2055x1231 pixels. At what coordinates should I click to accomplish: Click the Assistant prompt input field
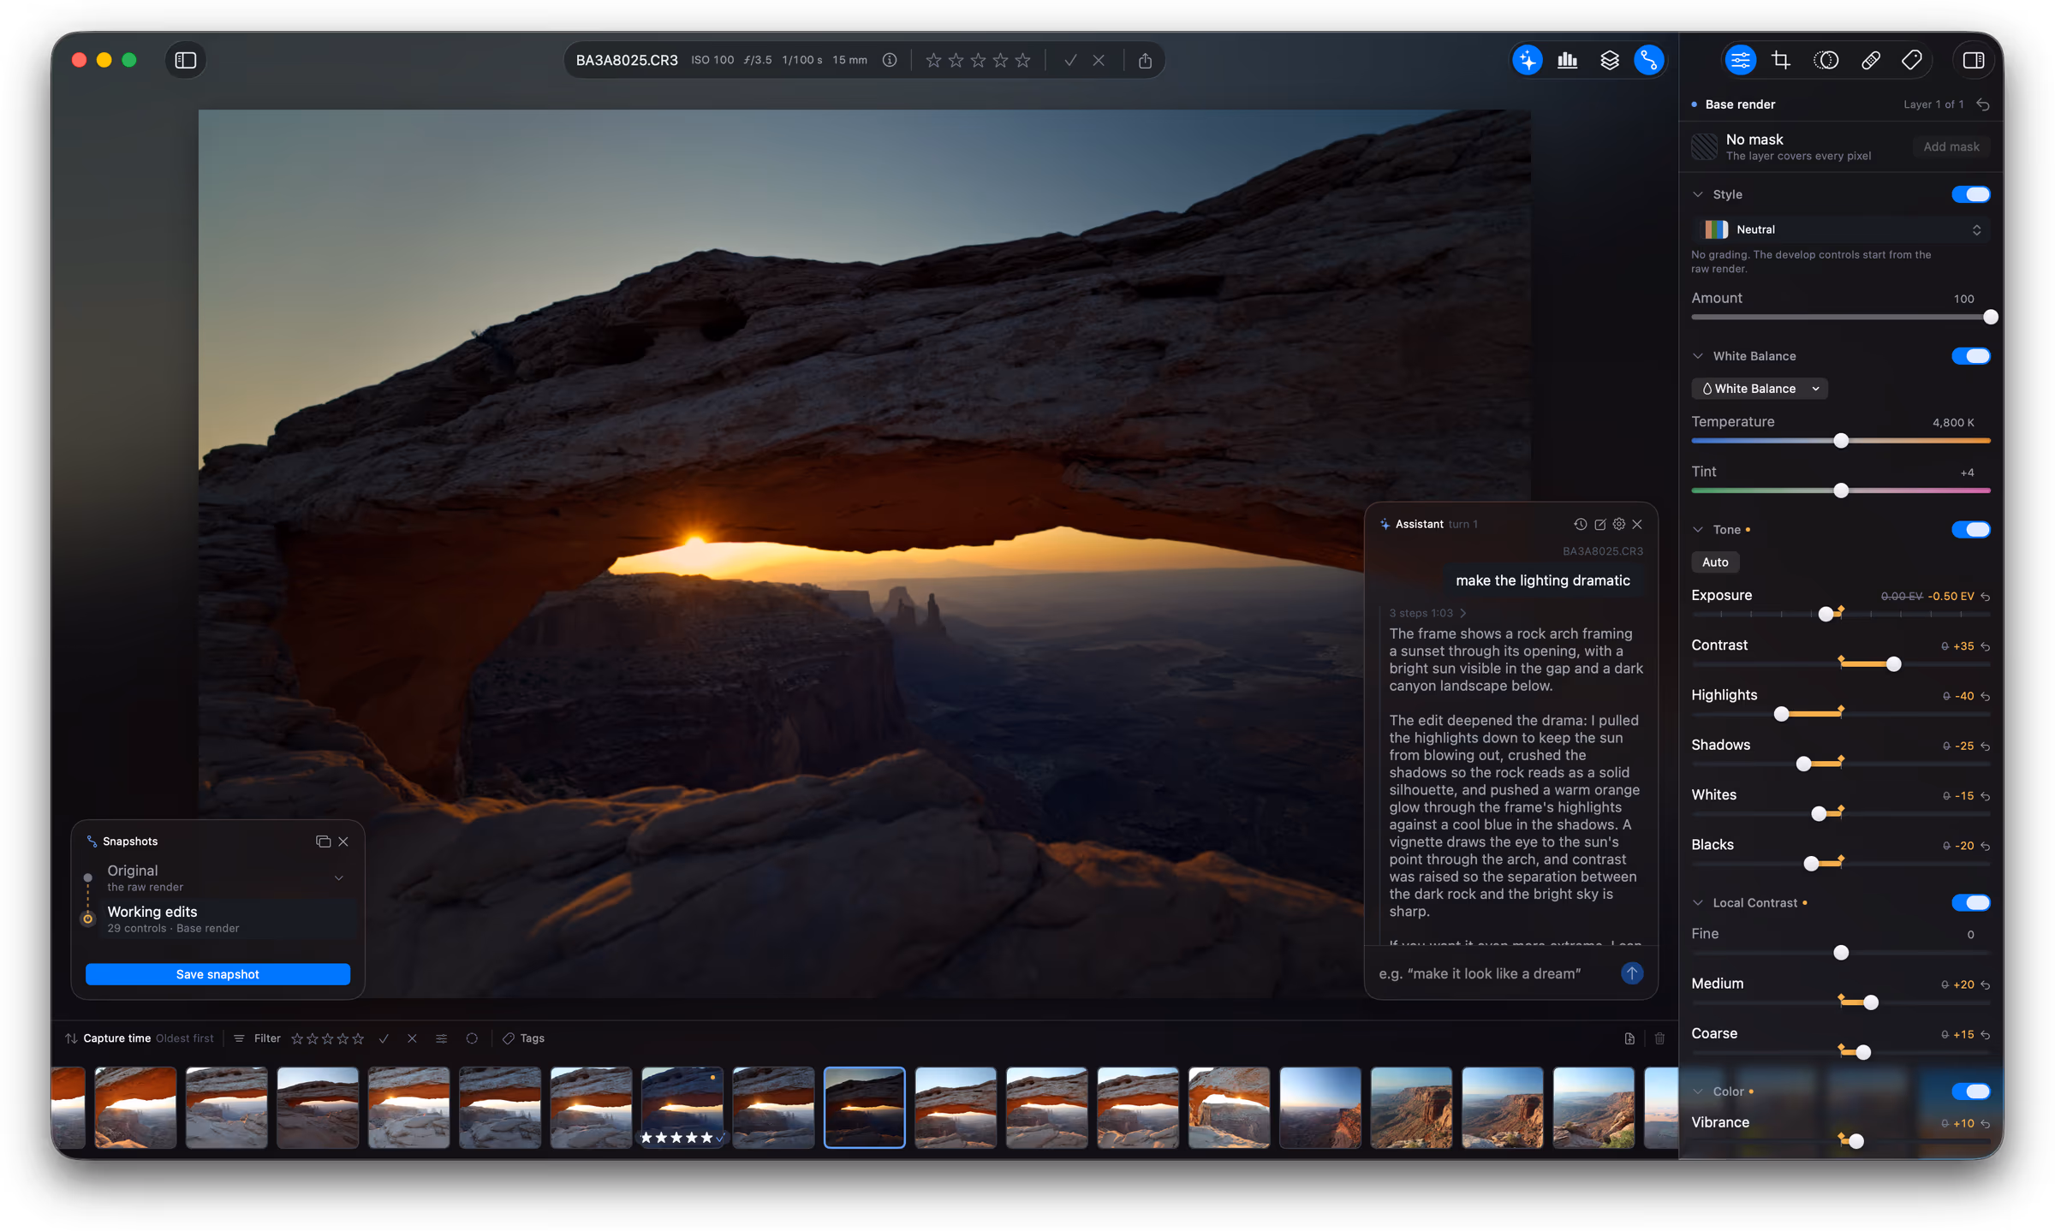[x=1494, y=973]
